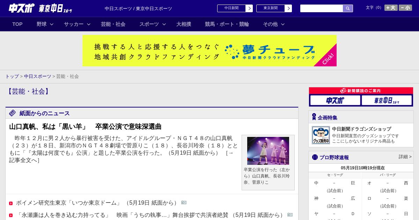Click the 東京中日スポーツ logo in header
Viewport: 419px width, 220px height.
click(x=56, y=8)
